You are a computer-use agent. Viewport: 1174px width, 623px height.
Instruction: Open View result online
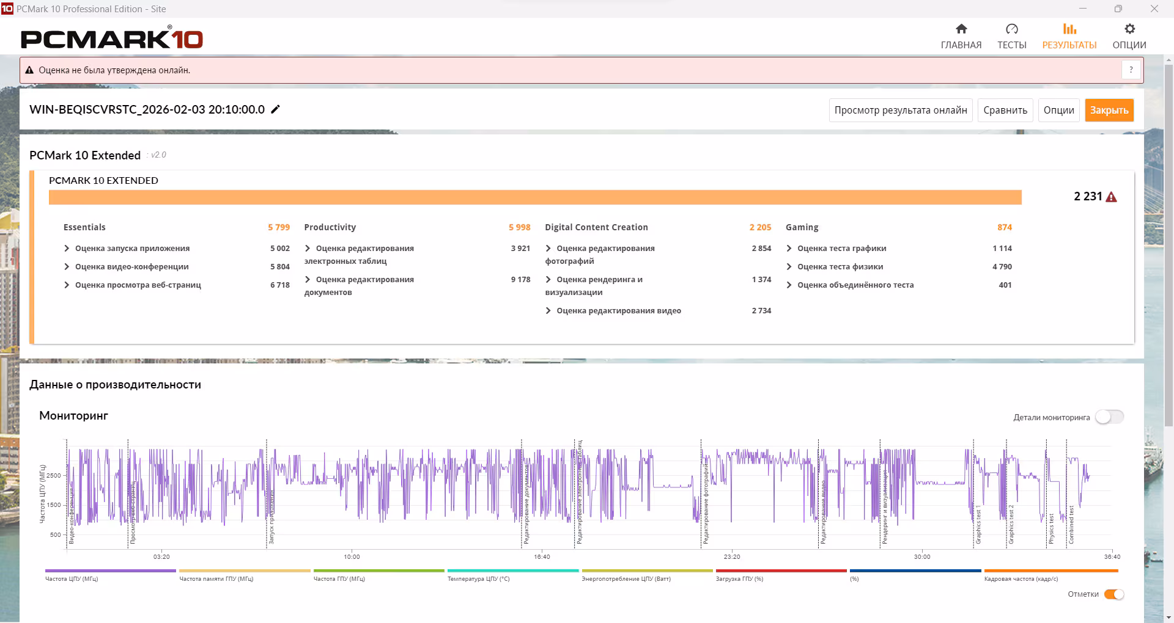click(x=900, y=111)
